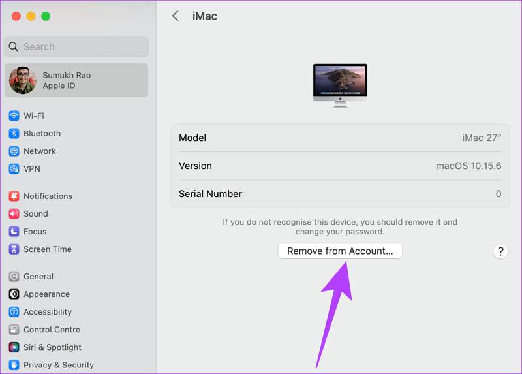Click the Focus moon icon
Image resolution: width=522 pixels, height=374 pixels.
click(14, 231)
